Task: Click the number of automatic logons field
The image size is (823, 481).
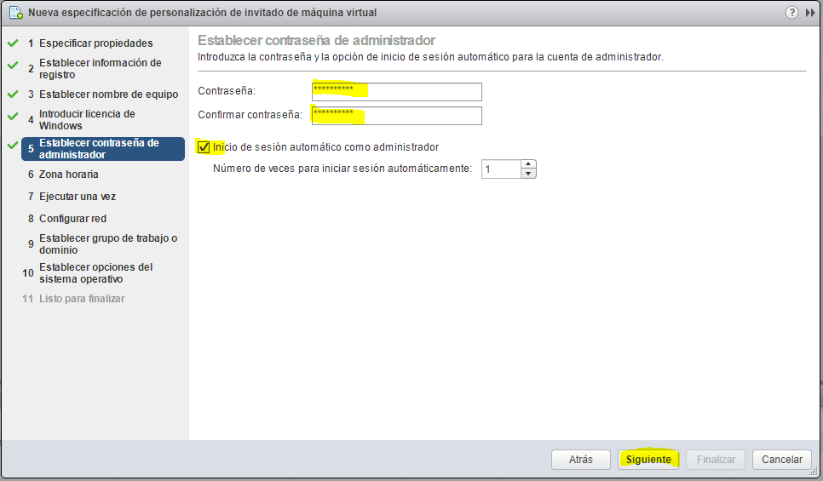Action: [501, 169]
